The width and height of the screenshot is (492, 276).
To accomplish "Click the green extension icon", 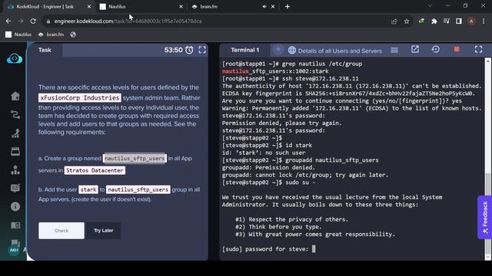I will (x=422, y=21).
